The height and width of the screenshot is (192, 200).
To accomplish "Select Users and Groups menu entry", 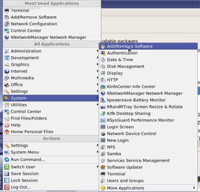I will (148, 180).
